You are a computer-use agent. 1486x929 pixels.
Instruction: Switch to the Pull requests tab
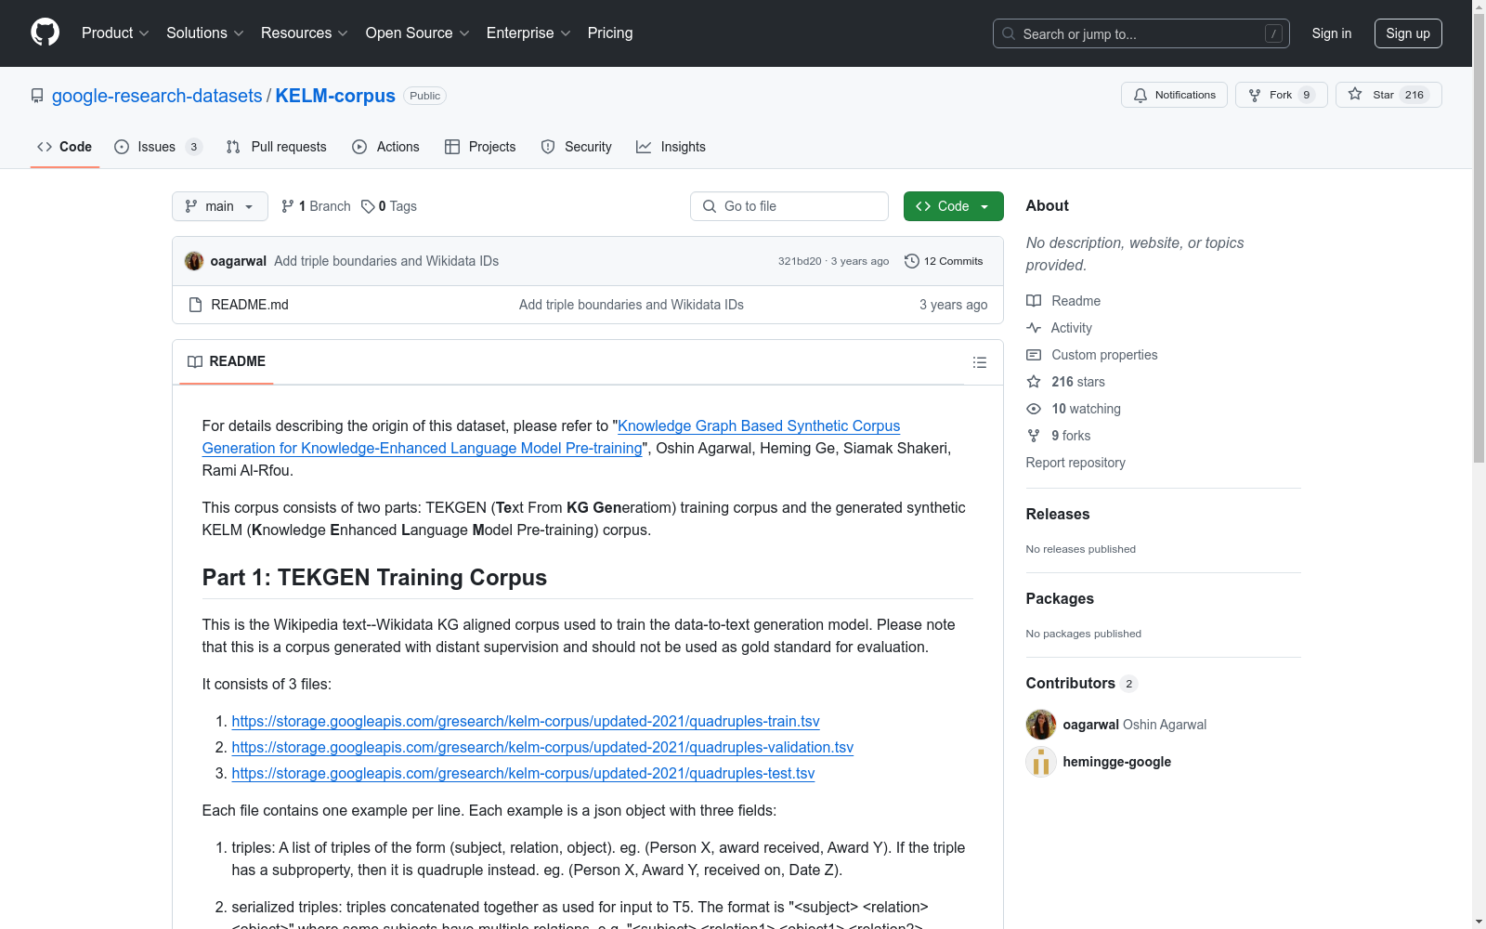click(277, 147)
